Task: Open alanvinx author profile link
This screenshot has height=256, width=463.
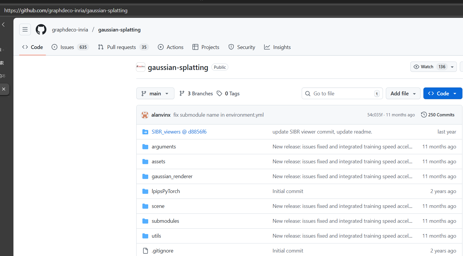Action: pos(161,115)
